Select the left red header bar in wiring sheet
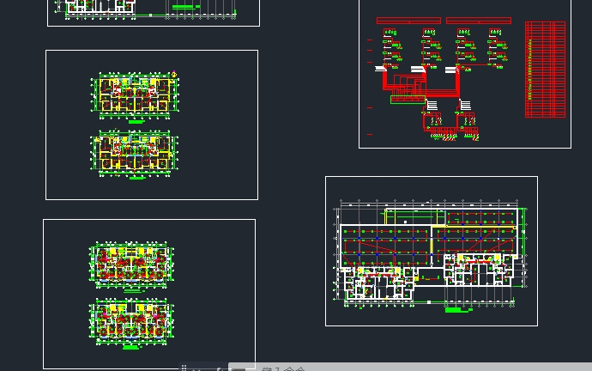The image size is (592, 371). 408,21
